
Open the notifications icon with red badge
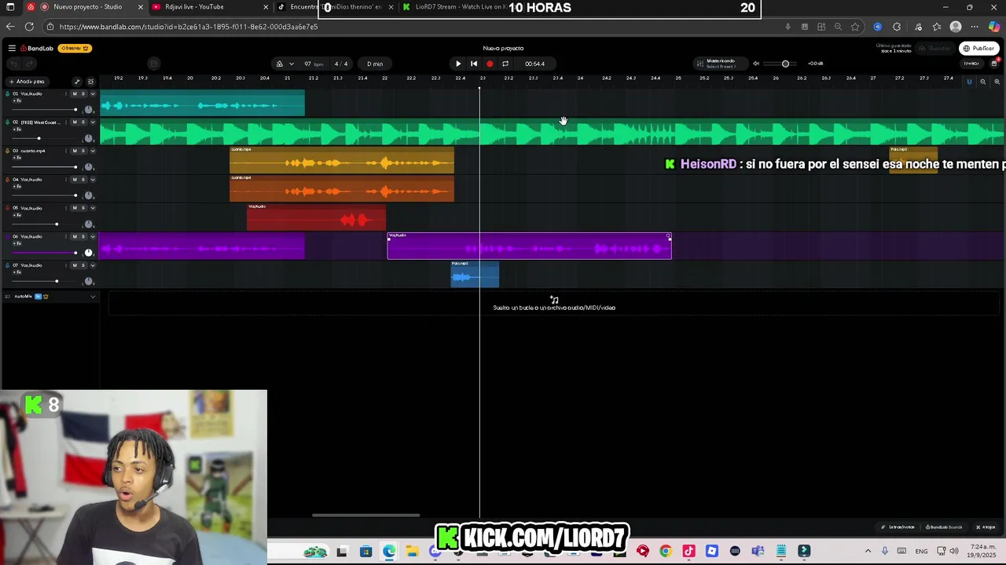[993, 64]
